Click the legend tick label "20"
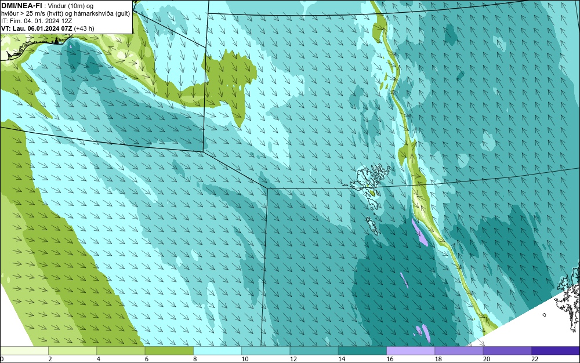The height and width of the screenshot is (363, 580). coord(487,359)
